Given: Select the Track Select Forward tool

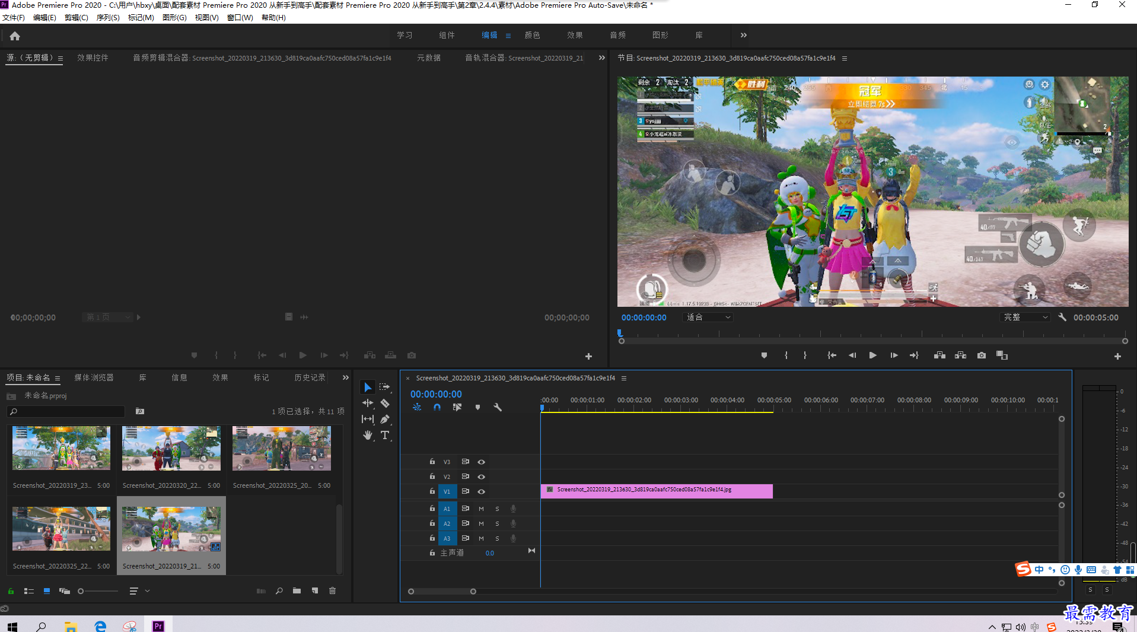Looking at the screenshot, I should click(x=385, y=387).
